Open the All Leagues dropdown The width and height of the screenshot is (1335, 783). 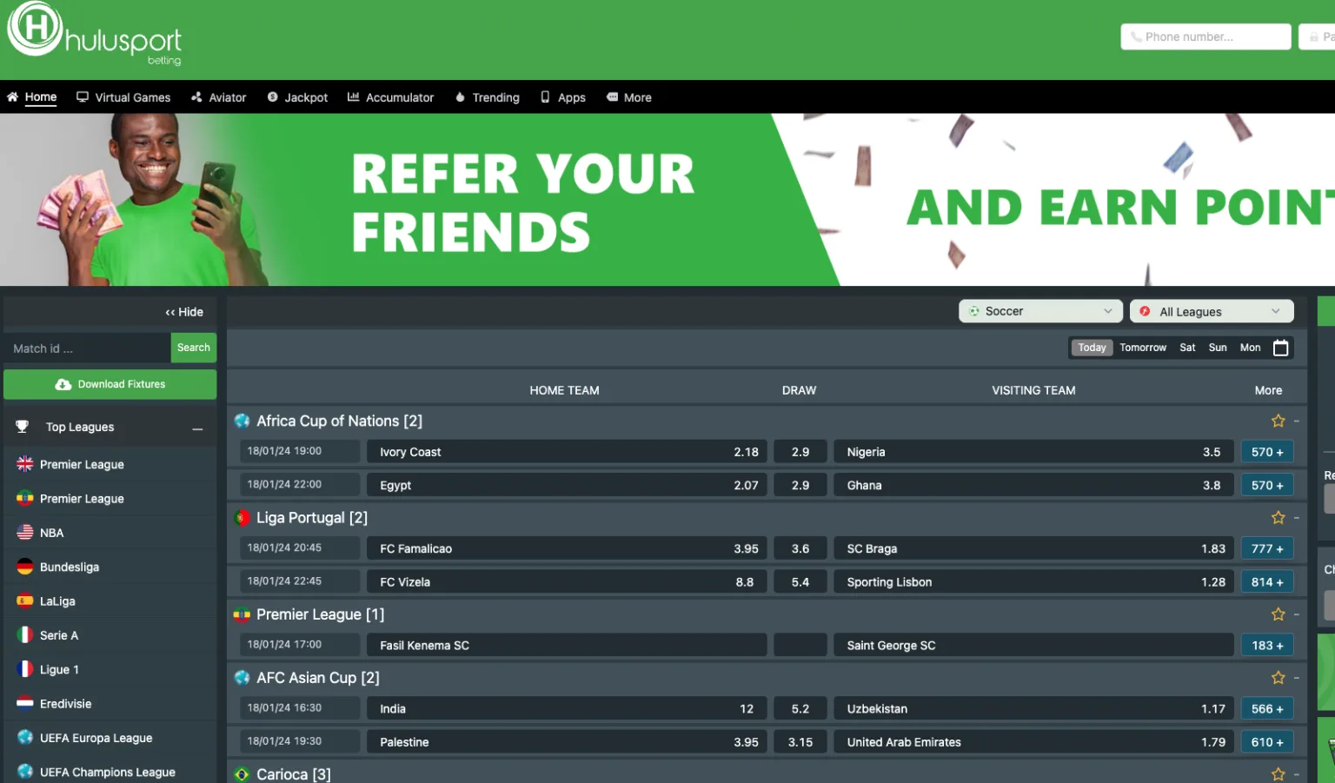click(x=1212, y=311)
